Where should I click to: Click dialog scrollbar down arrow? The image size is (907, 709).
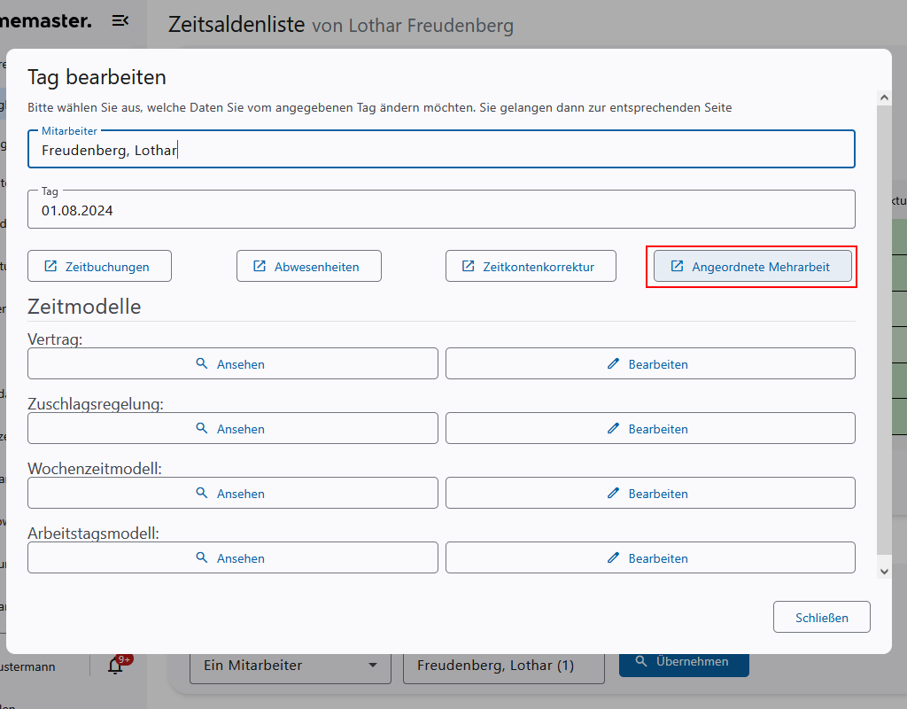coord(883,572)
